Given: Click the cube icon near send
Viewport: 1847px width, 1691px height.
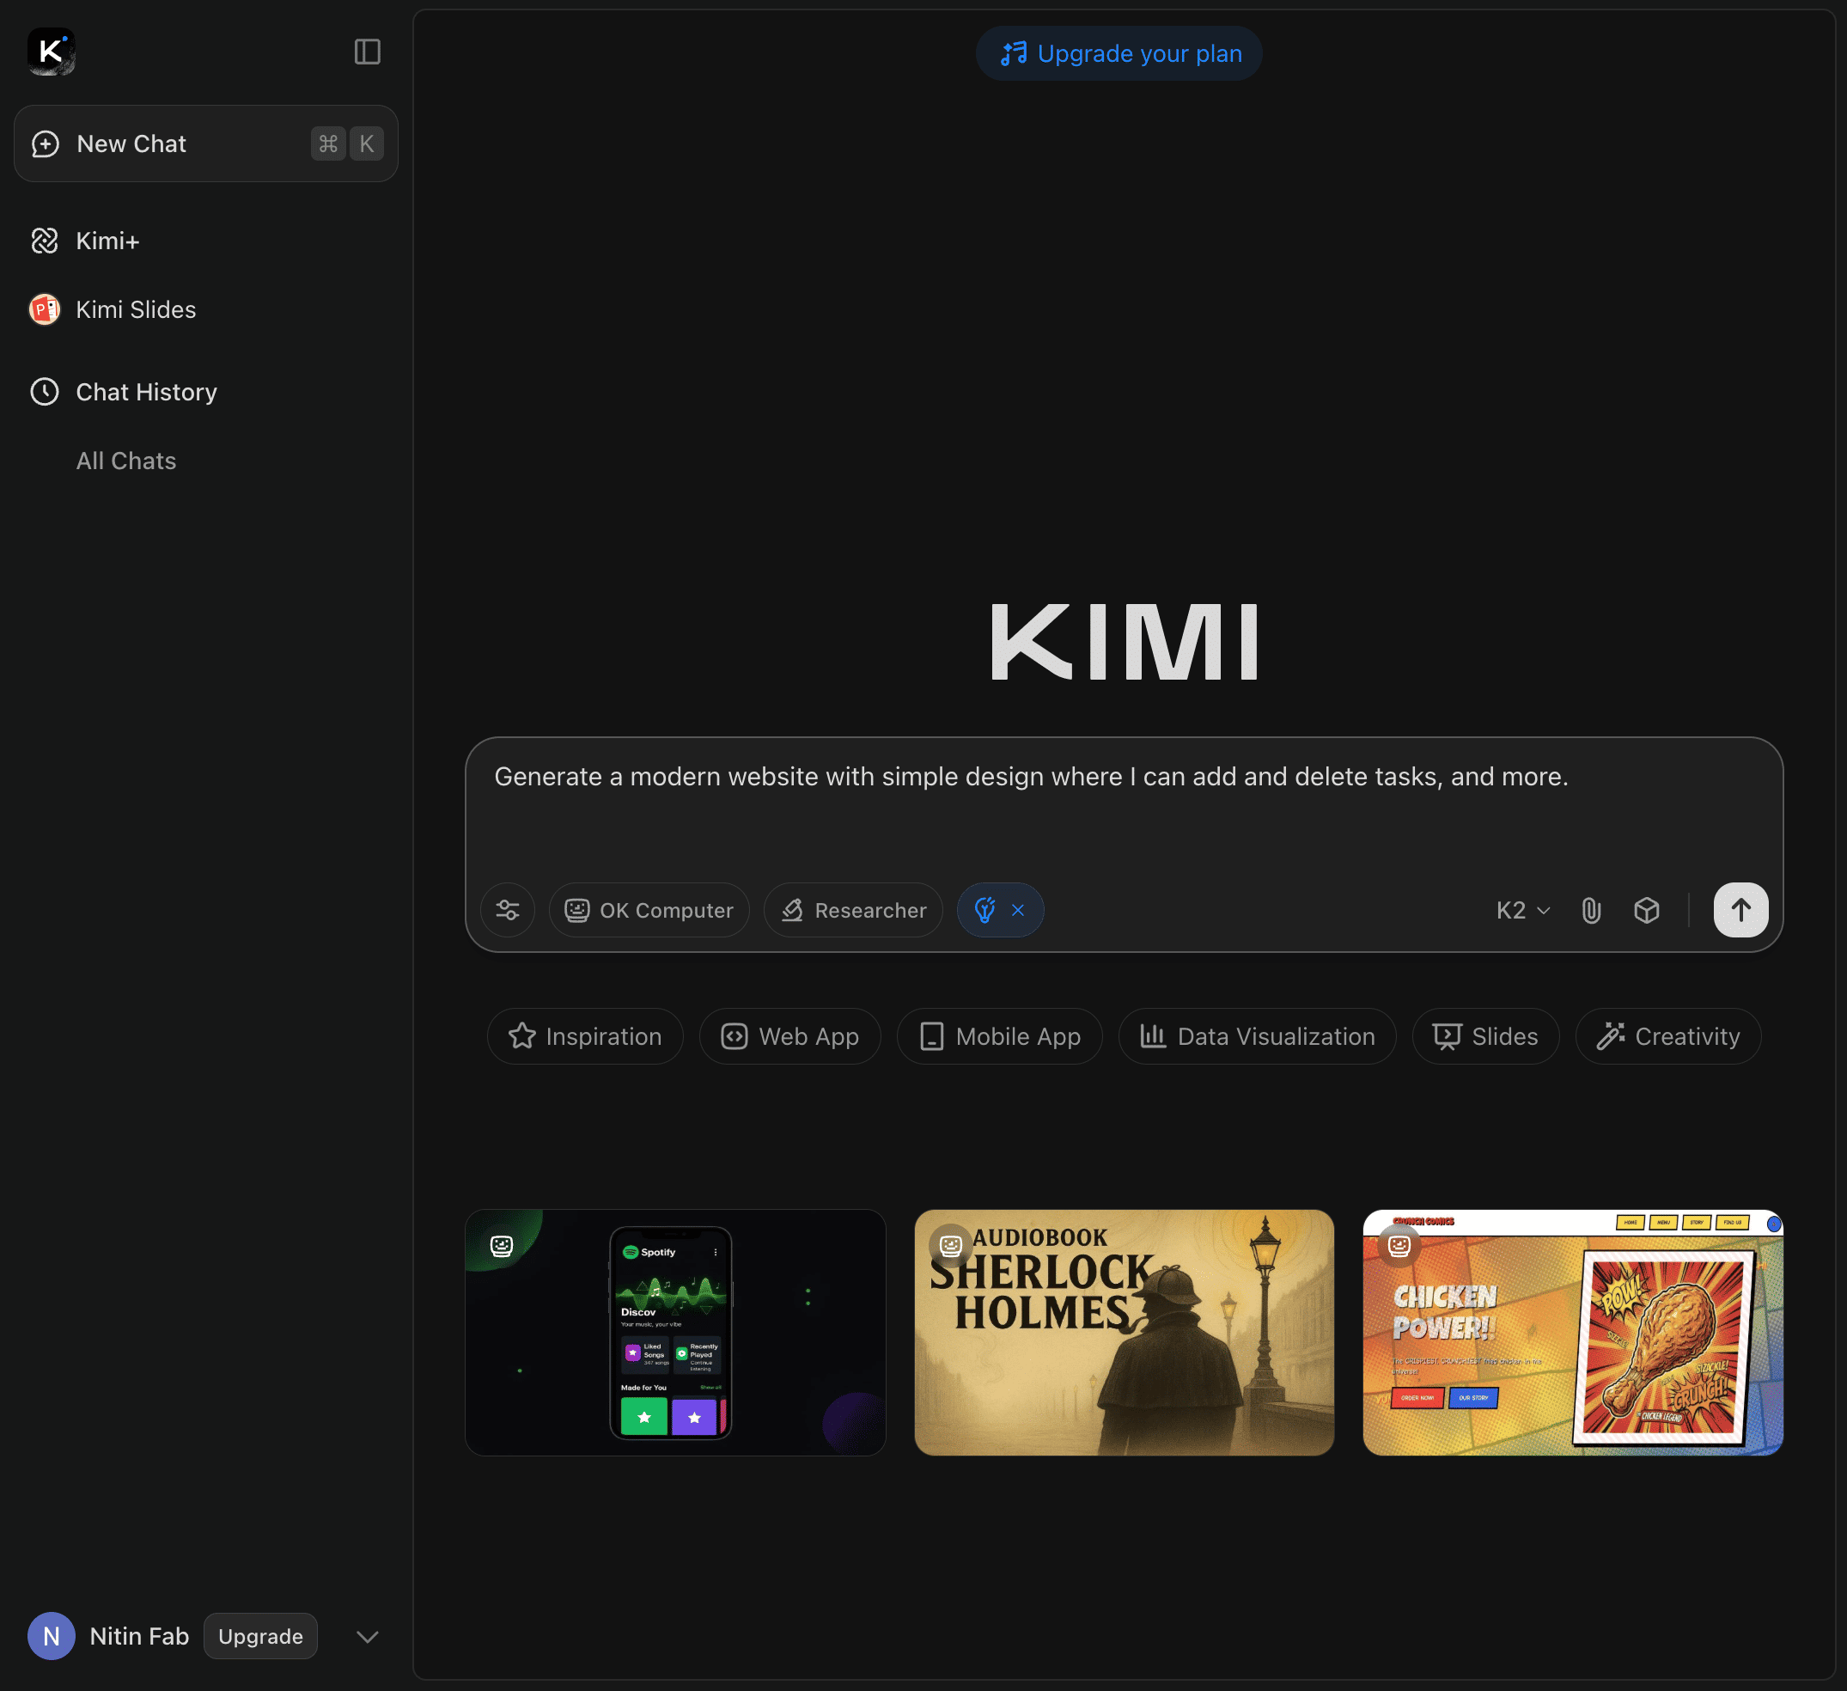Looking at the screenshot, I should [1646, 910].
